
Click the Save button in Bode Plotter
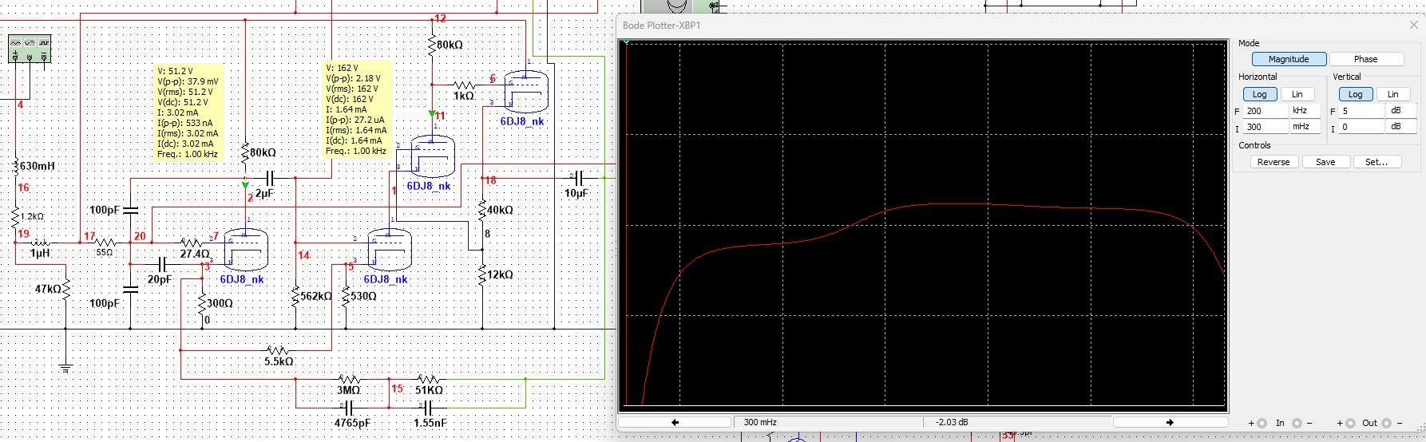point(1325,162)
